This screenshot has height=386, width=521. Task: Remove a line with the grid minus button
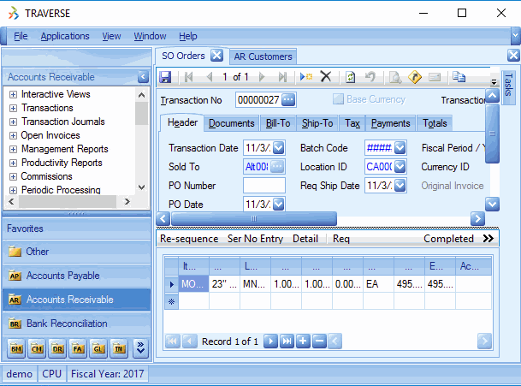(319, 341)
